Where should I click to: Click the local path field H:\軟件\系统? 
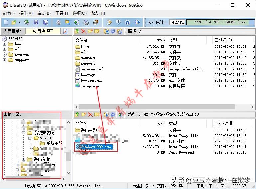coord(197,115)
